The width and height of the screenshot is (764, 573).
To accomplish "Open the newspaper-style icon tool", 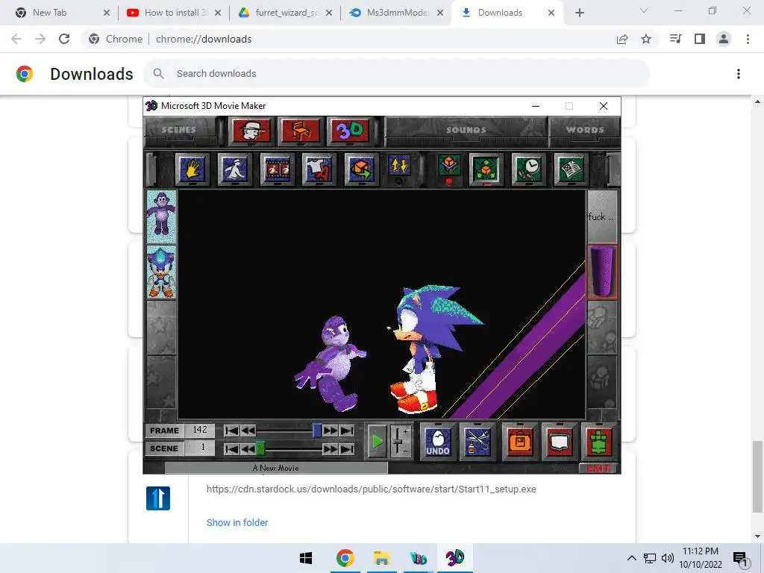I will coord(571,169).
